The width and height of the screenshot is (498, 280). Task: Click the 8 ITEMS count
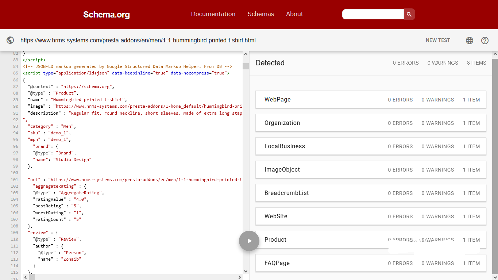point(476,63)
